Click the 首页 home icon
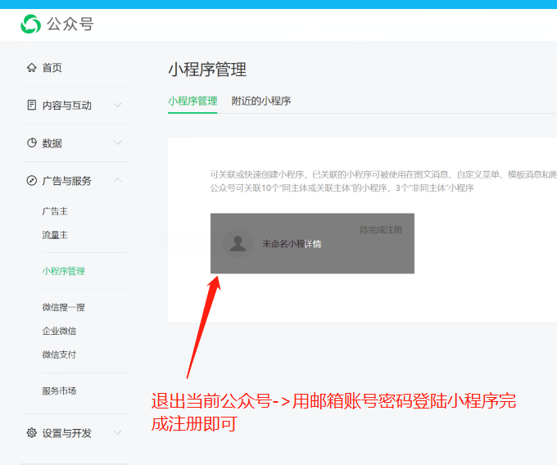 pos(32,68)
